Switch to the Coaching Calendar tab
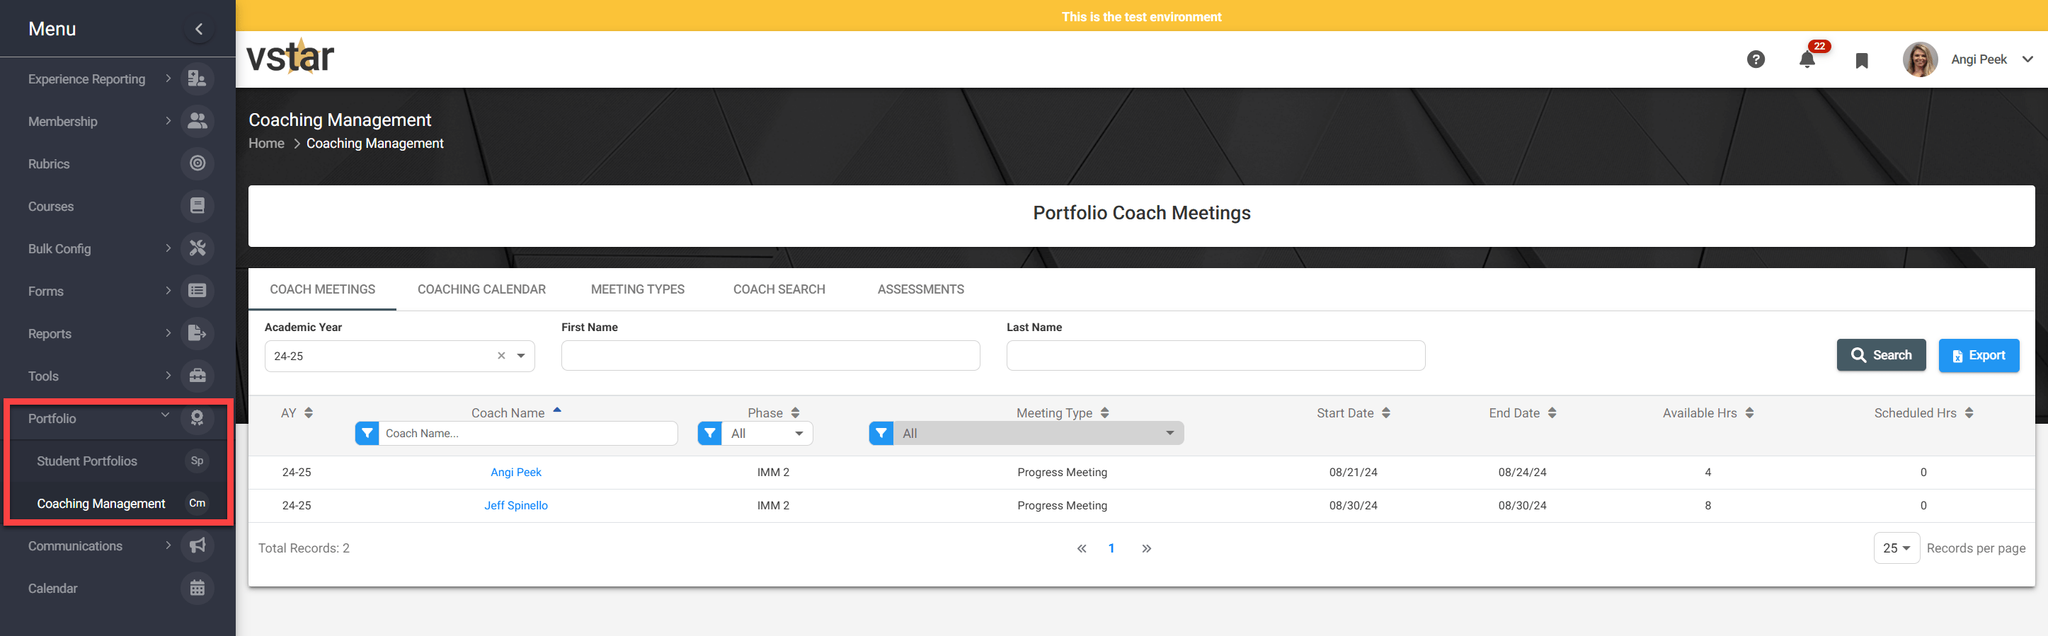2048x636 pixels. [481, 289]
